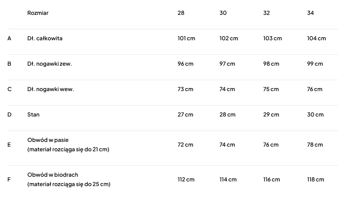Viewport: 341px width, 199px height.
Task: Click the Rozmiar header label
Action: [38, 13]
